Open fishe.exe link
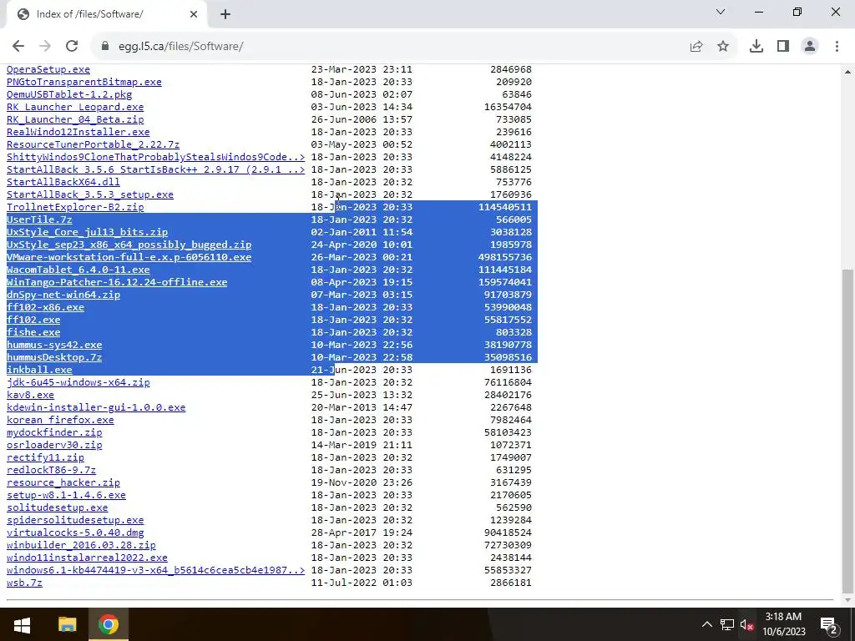 33,332
